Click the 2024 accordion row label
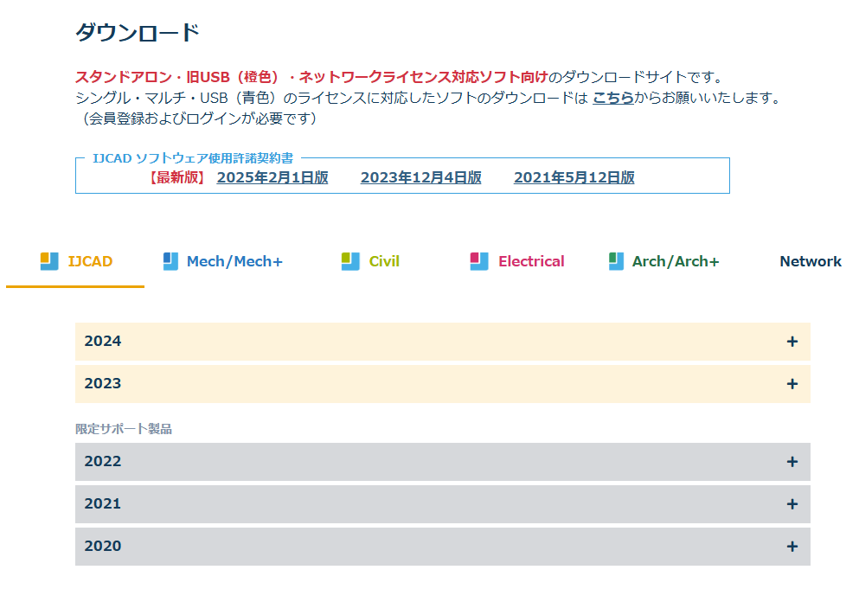 coord(103,341)
